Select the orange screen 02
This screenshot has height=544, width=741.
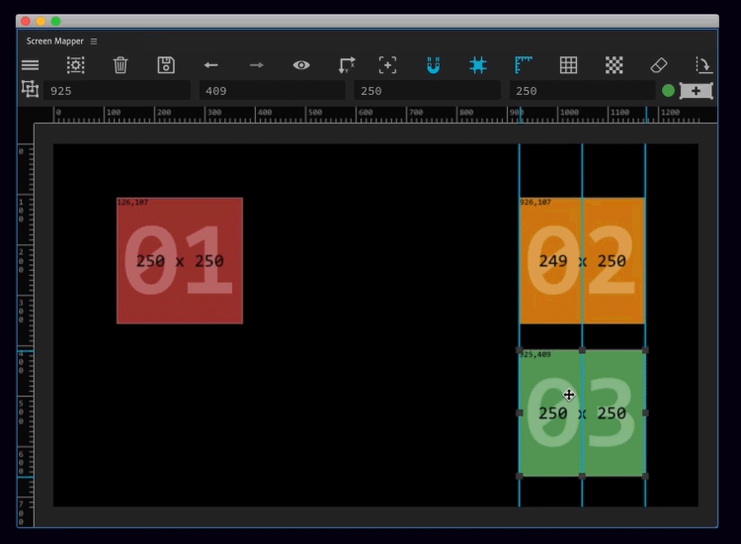point(582,261)
